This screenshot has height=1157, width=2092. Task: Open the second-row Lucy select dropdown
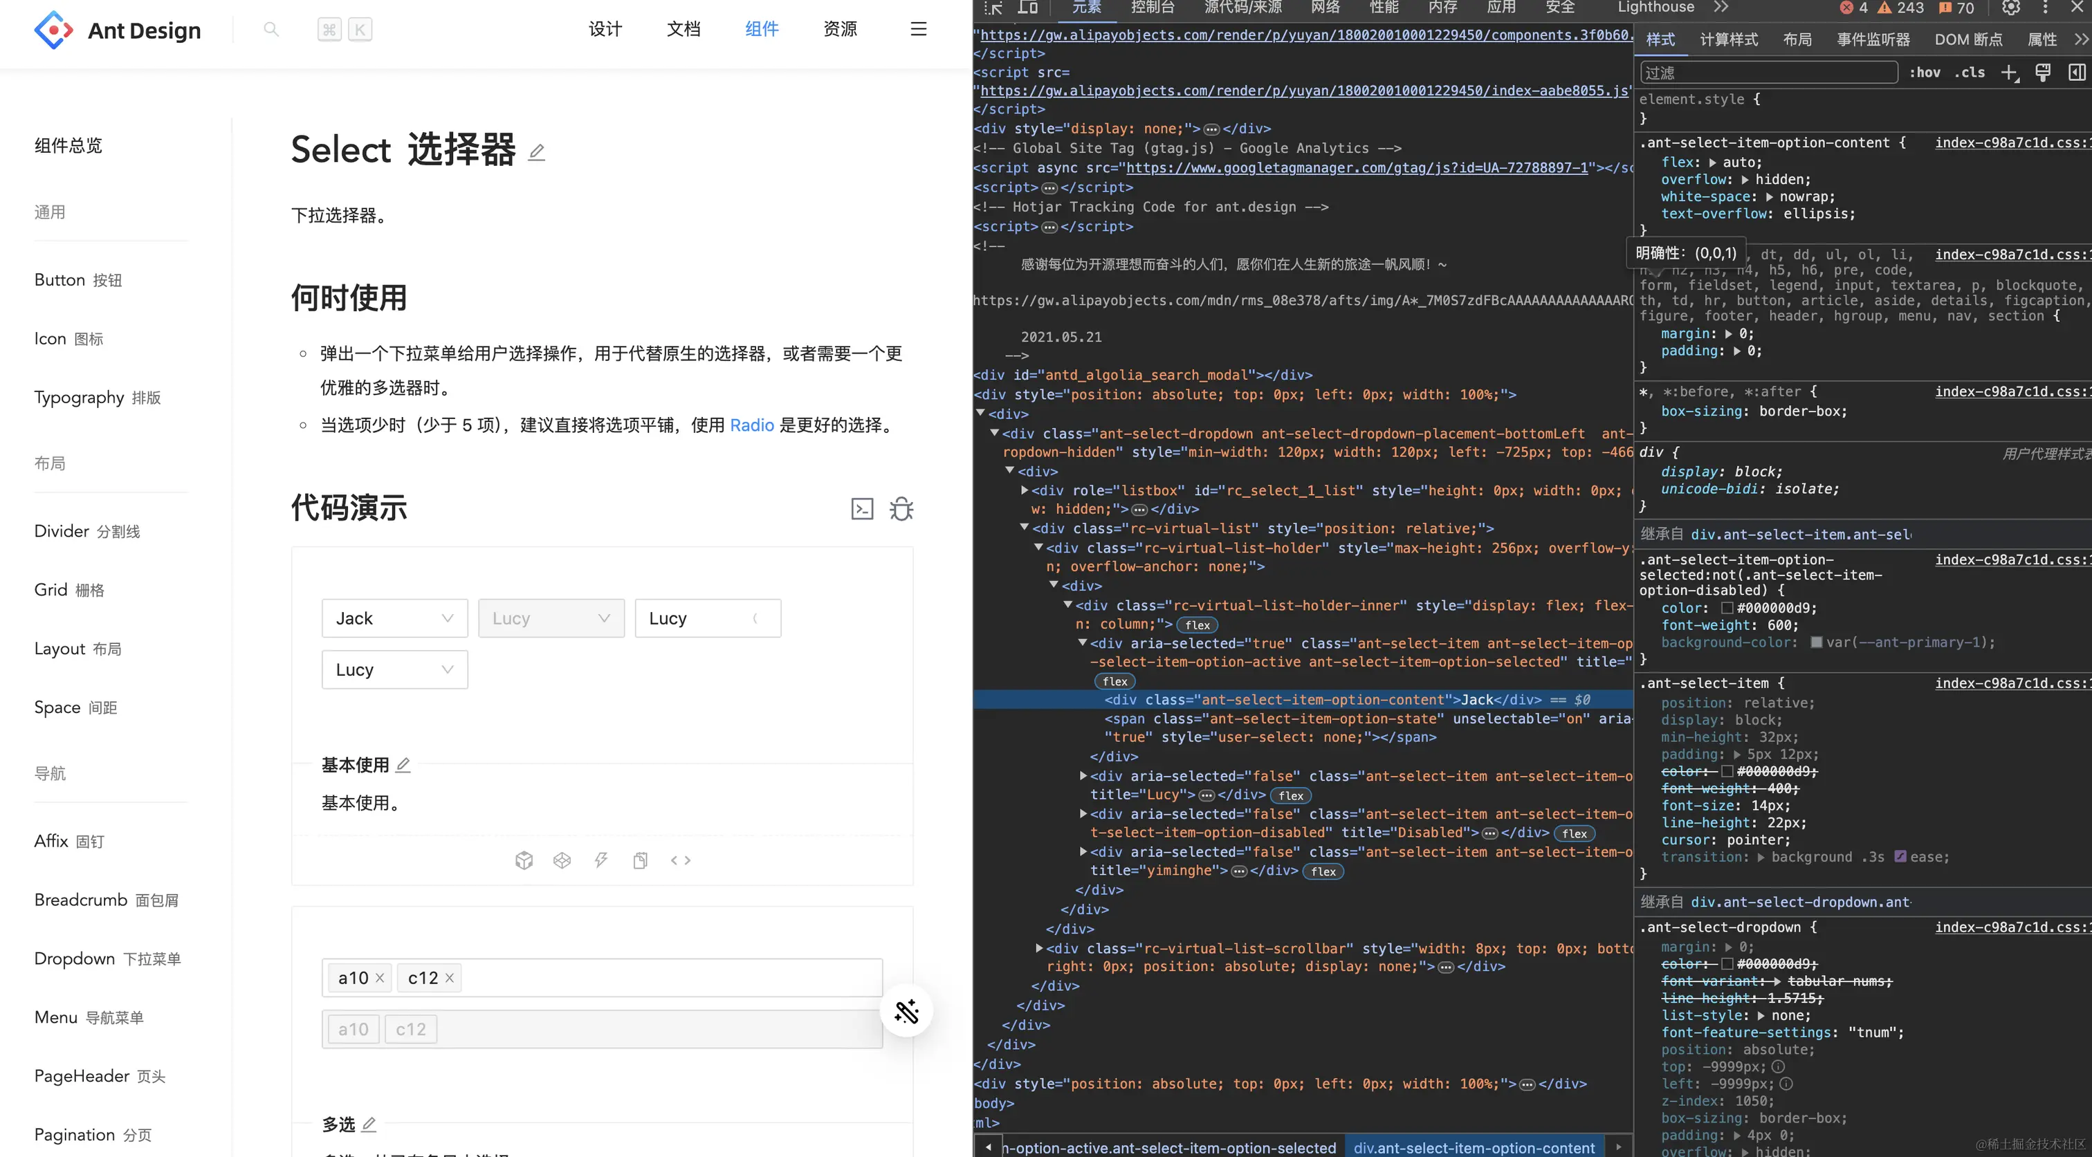395,670
